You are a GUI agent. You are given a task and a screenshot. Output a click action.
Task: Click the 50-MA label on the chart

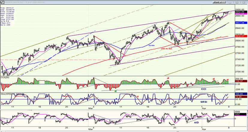click(152, 45)
